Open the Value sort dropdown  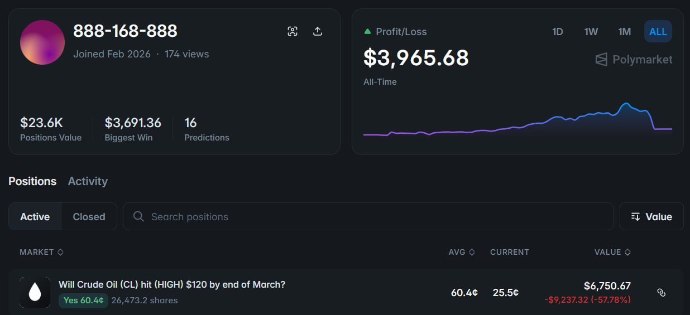click(651, 216)
